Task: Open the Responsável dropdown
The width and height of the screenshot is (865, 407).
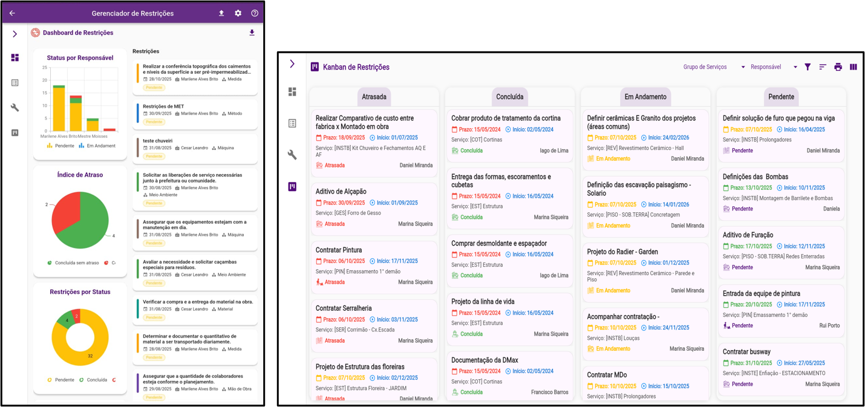Action: coord(774,67)
